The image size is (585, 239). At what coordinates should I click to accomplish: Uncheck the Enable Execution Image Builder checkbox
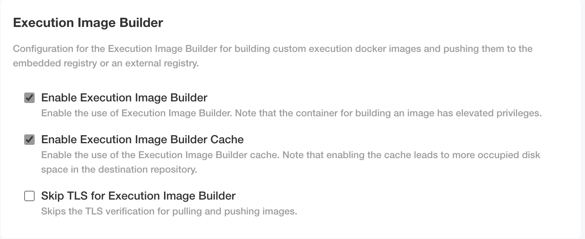point(29,98)
